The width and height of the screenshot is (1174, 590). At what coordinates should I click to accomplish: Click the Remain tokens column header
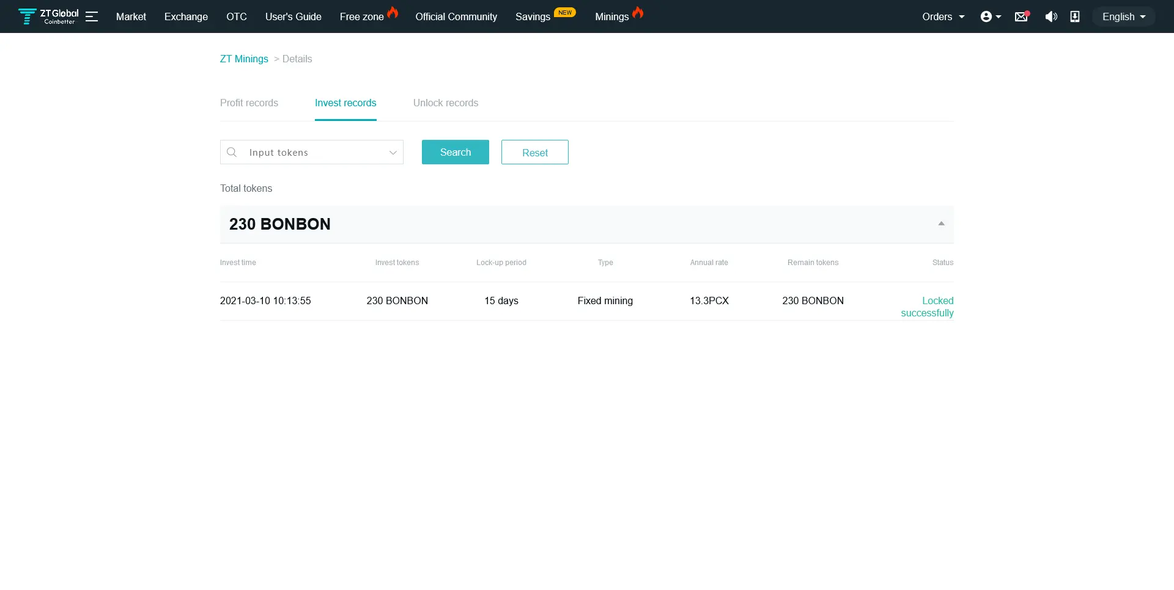coord(813,263)
